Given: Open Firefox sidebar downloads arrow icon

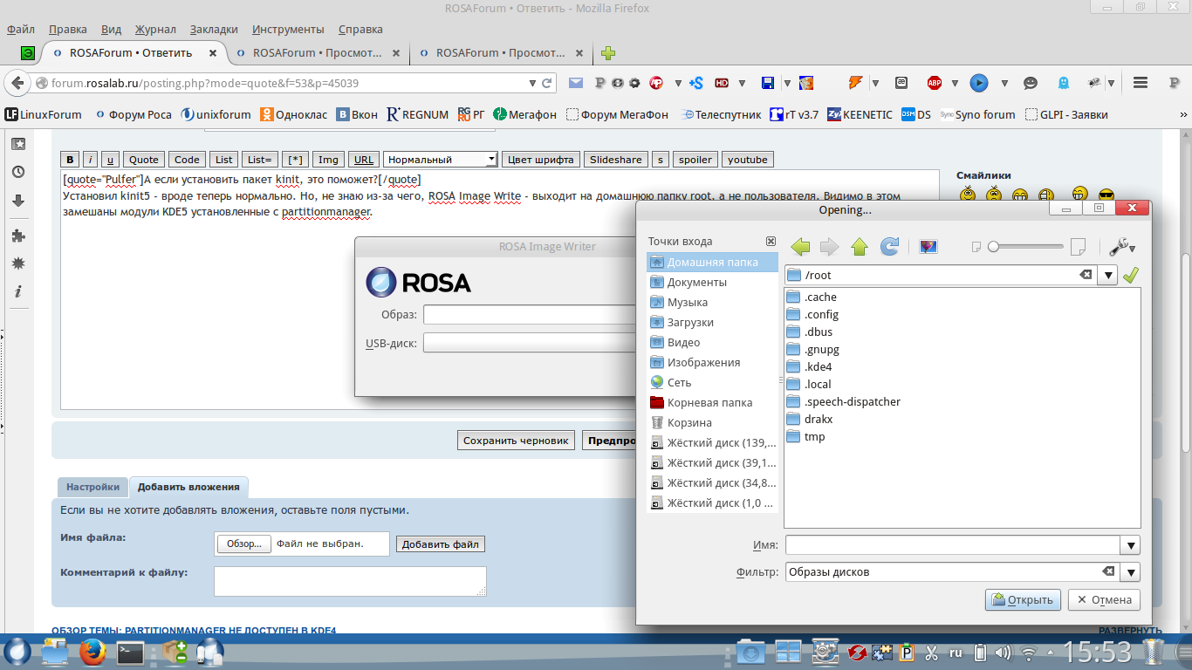Looking at the screenshot, I should [x=17, y=200].
